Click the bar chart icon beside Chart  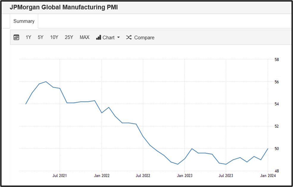click(x=98, y=37)
